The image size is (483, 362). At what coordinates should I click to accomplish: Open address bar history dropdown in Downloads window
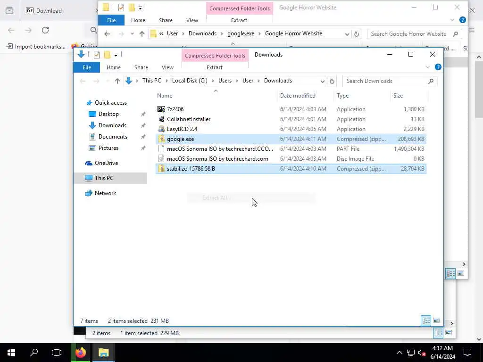point(322,81)
